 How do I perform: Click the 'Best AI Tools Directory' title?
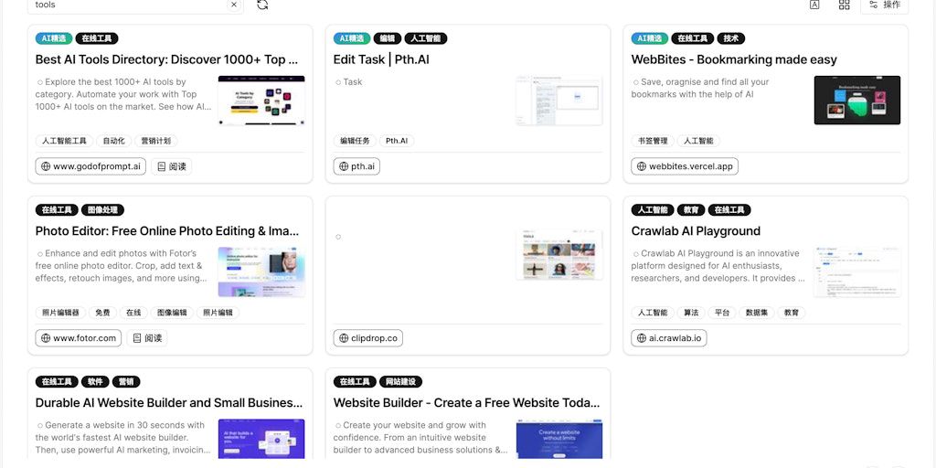(166, 59)
